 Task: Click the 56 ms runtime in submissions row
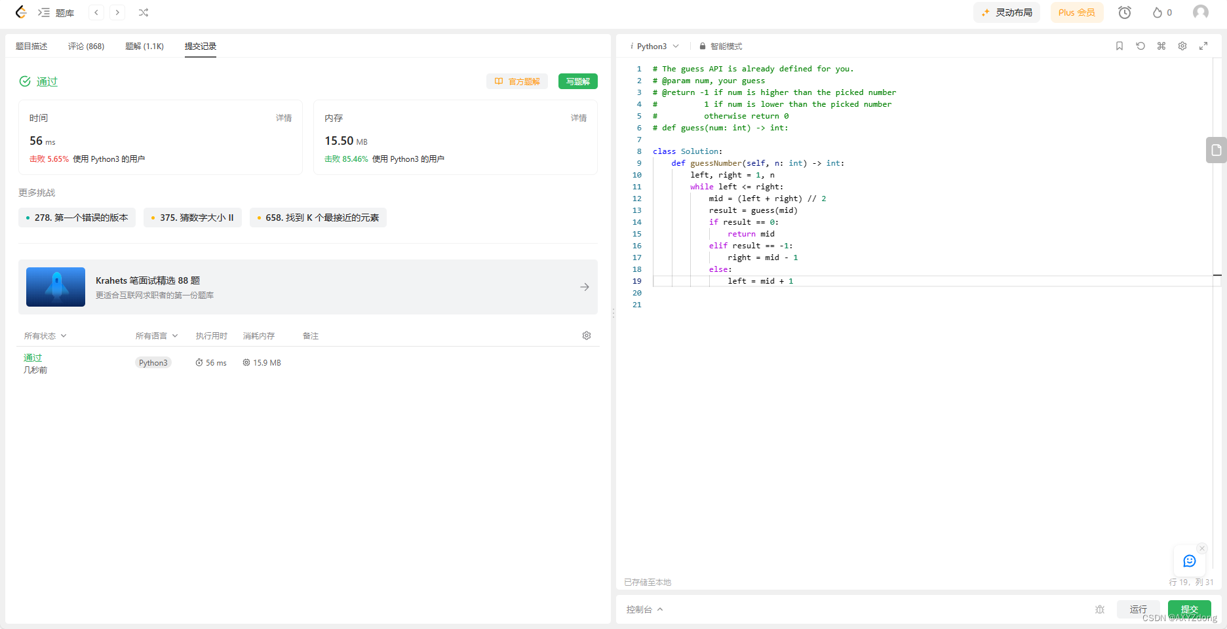(x=211, y=363)
